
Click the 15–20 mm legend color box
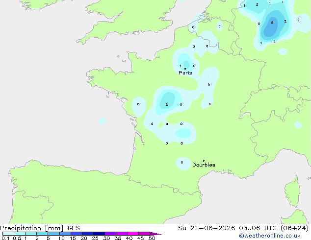[x=76, y=234]
